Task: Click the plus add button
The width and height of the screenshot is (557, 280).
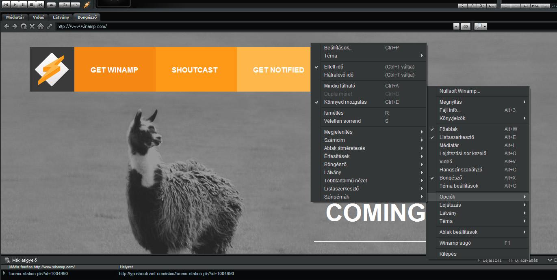Action: 507,6
